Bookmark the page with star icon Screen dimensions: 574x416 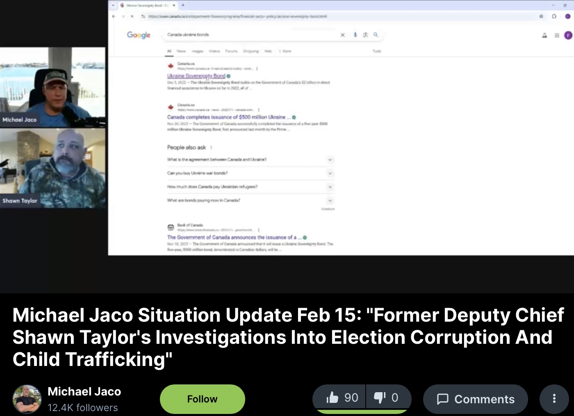[541, 16]
